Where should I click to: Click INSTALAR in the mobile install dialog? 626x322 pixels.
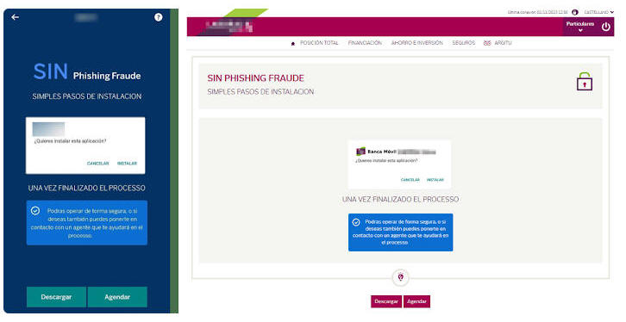click(x=127, y=164)
